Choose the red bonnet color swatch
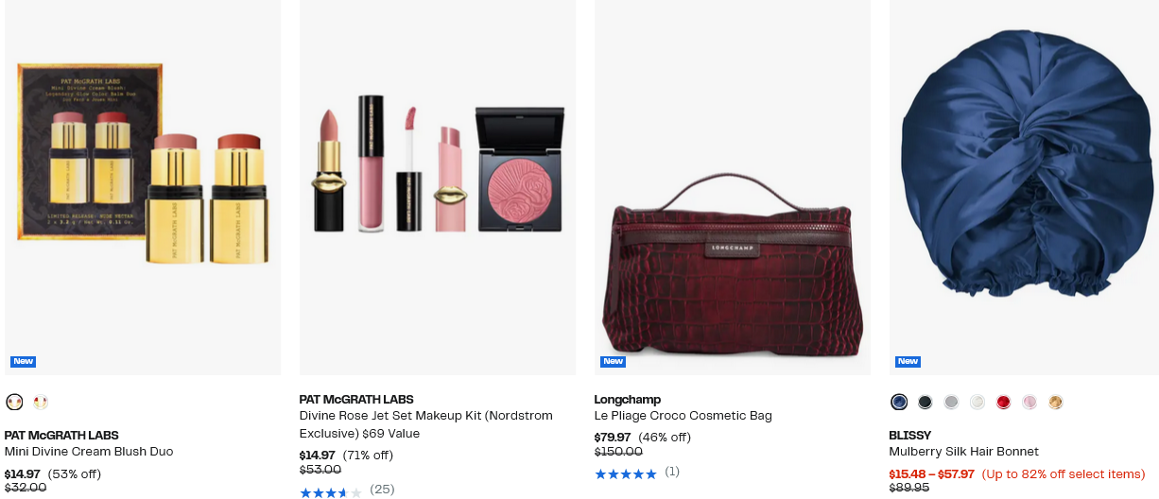Screen dimensions: 1159x499 [1003, 402]
